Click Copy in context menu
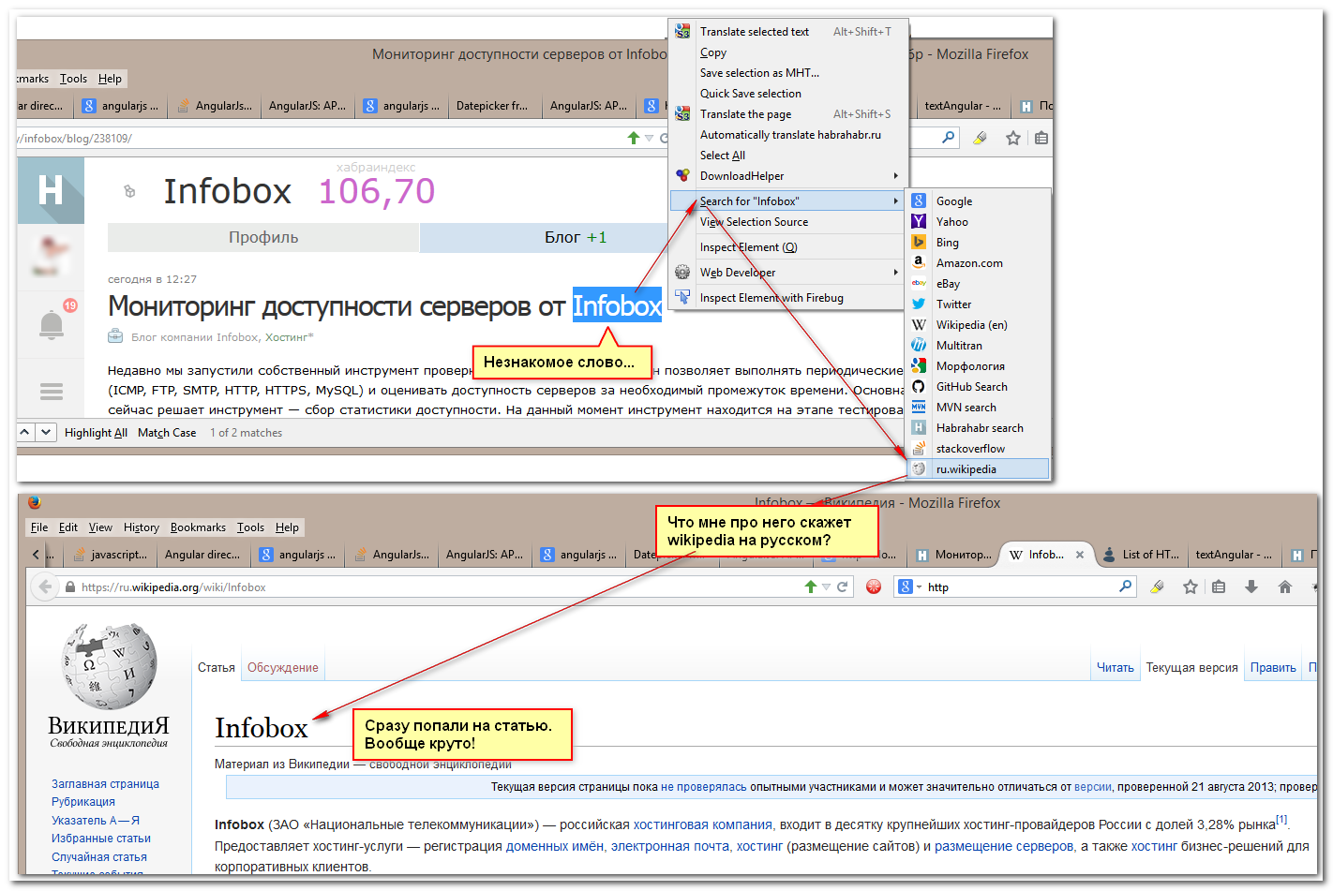1333x891 pixels. (x=788, y=52)
